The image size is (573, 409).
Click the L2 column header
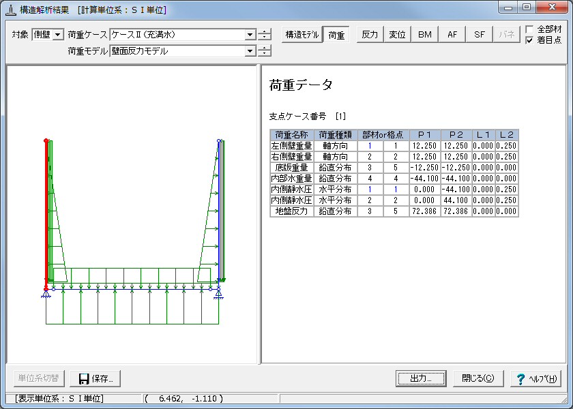507,135
